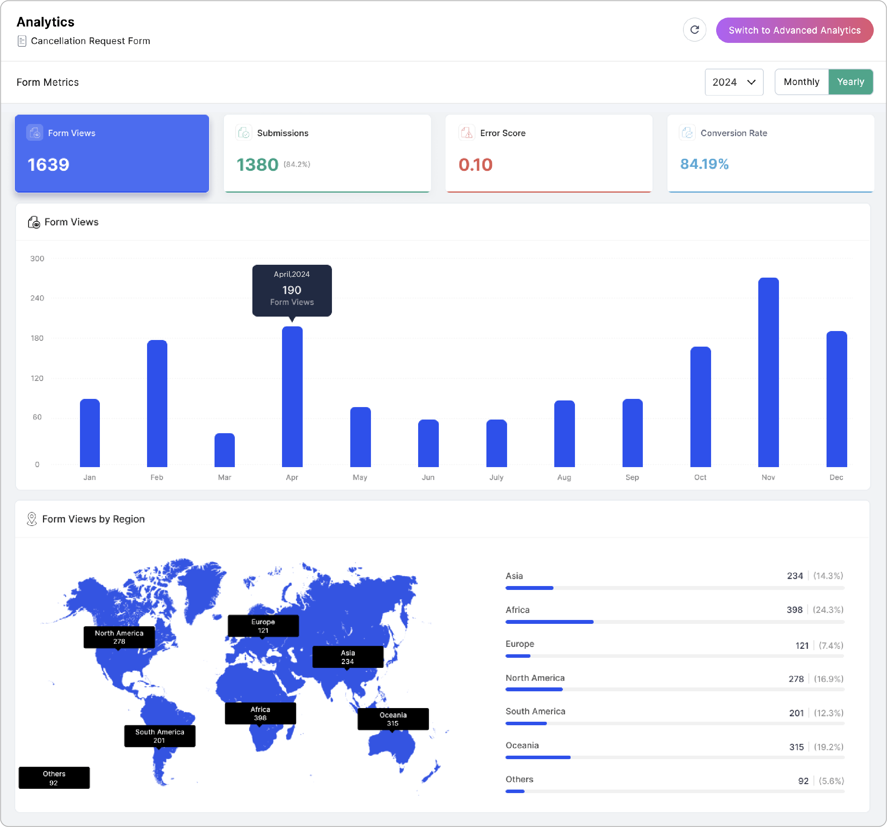Image resolution: width=887 pixels, height=827 pixels.
Task: Click the Submissions card icon
Action: [x=244, y=133]
